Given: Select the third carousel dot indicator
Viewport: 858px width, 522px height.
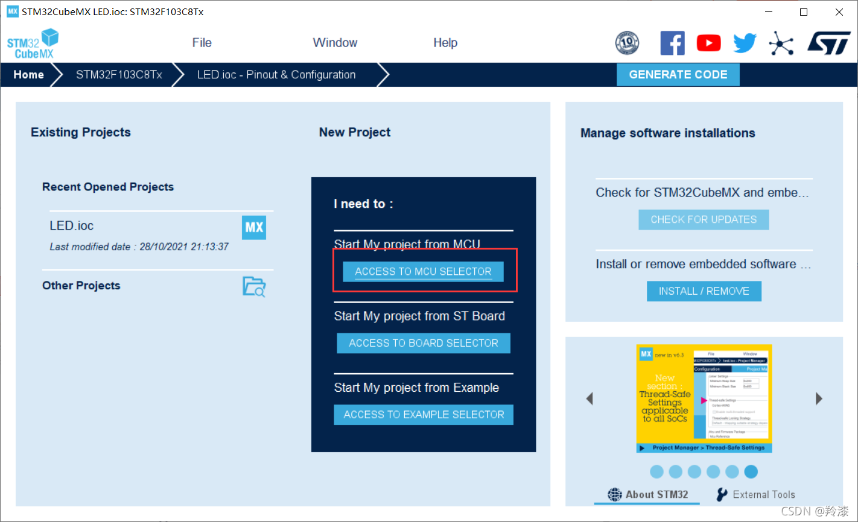Looking at the screenshot, I should click(694, 472).
